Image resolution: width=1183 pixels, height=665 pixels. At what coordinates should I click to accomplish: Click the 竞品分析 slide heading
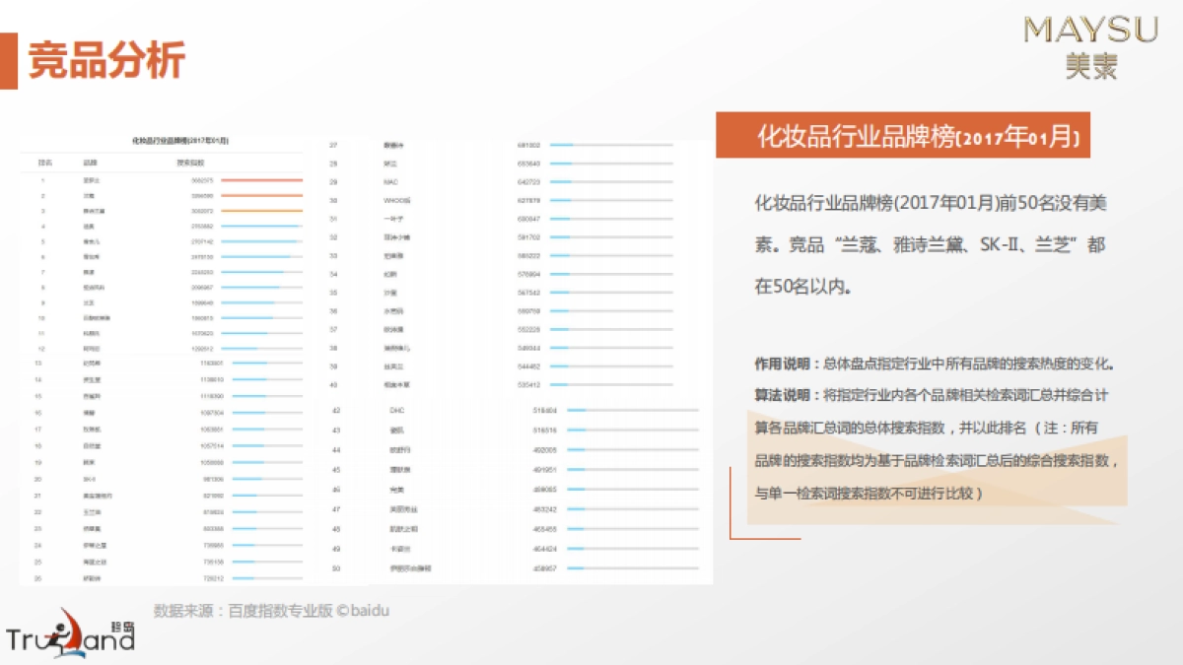[105, 58]
